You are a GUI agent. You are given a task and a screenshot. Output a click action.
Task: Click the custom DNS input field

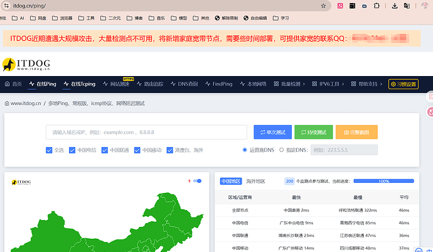(344, 150)
